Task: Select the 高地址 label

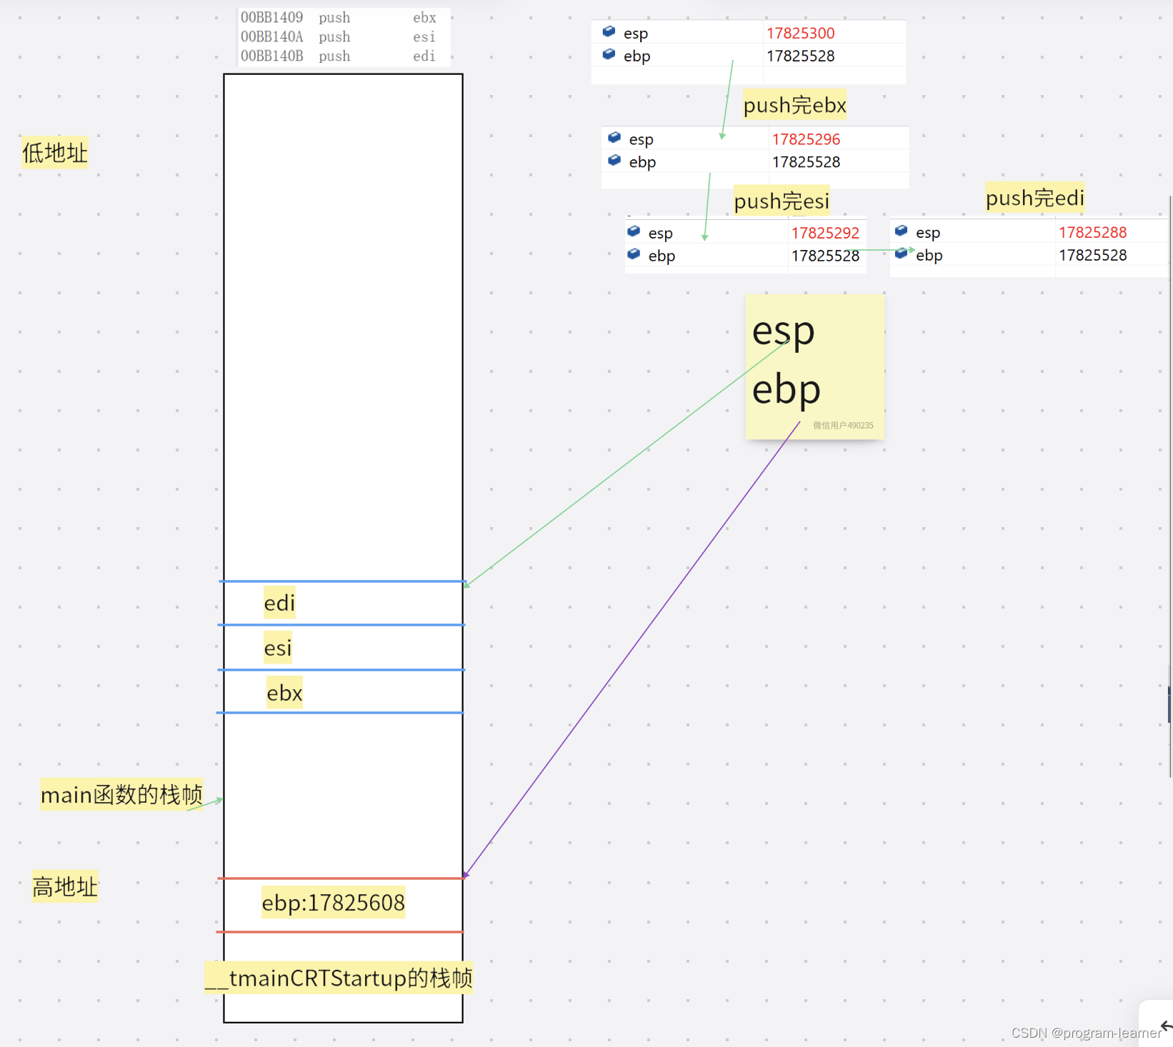Action: tap(65, 886)
